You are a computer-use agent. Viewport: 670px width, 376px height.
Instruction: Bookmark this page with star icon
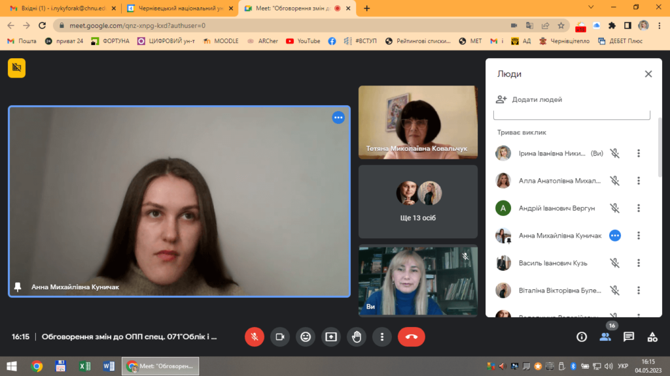click(561, 25)
